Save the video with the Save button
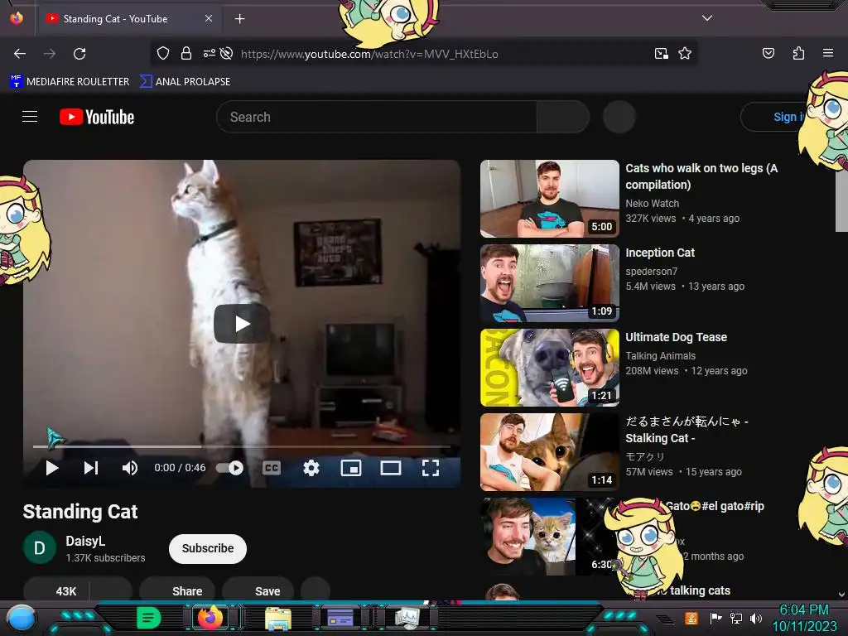 258,591
